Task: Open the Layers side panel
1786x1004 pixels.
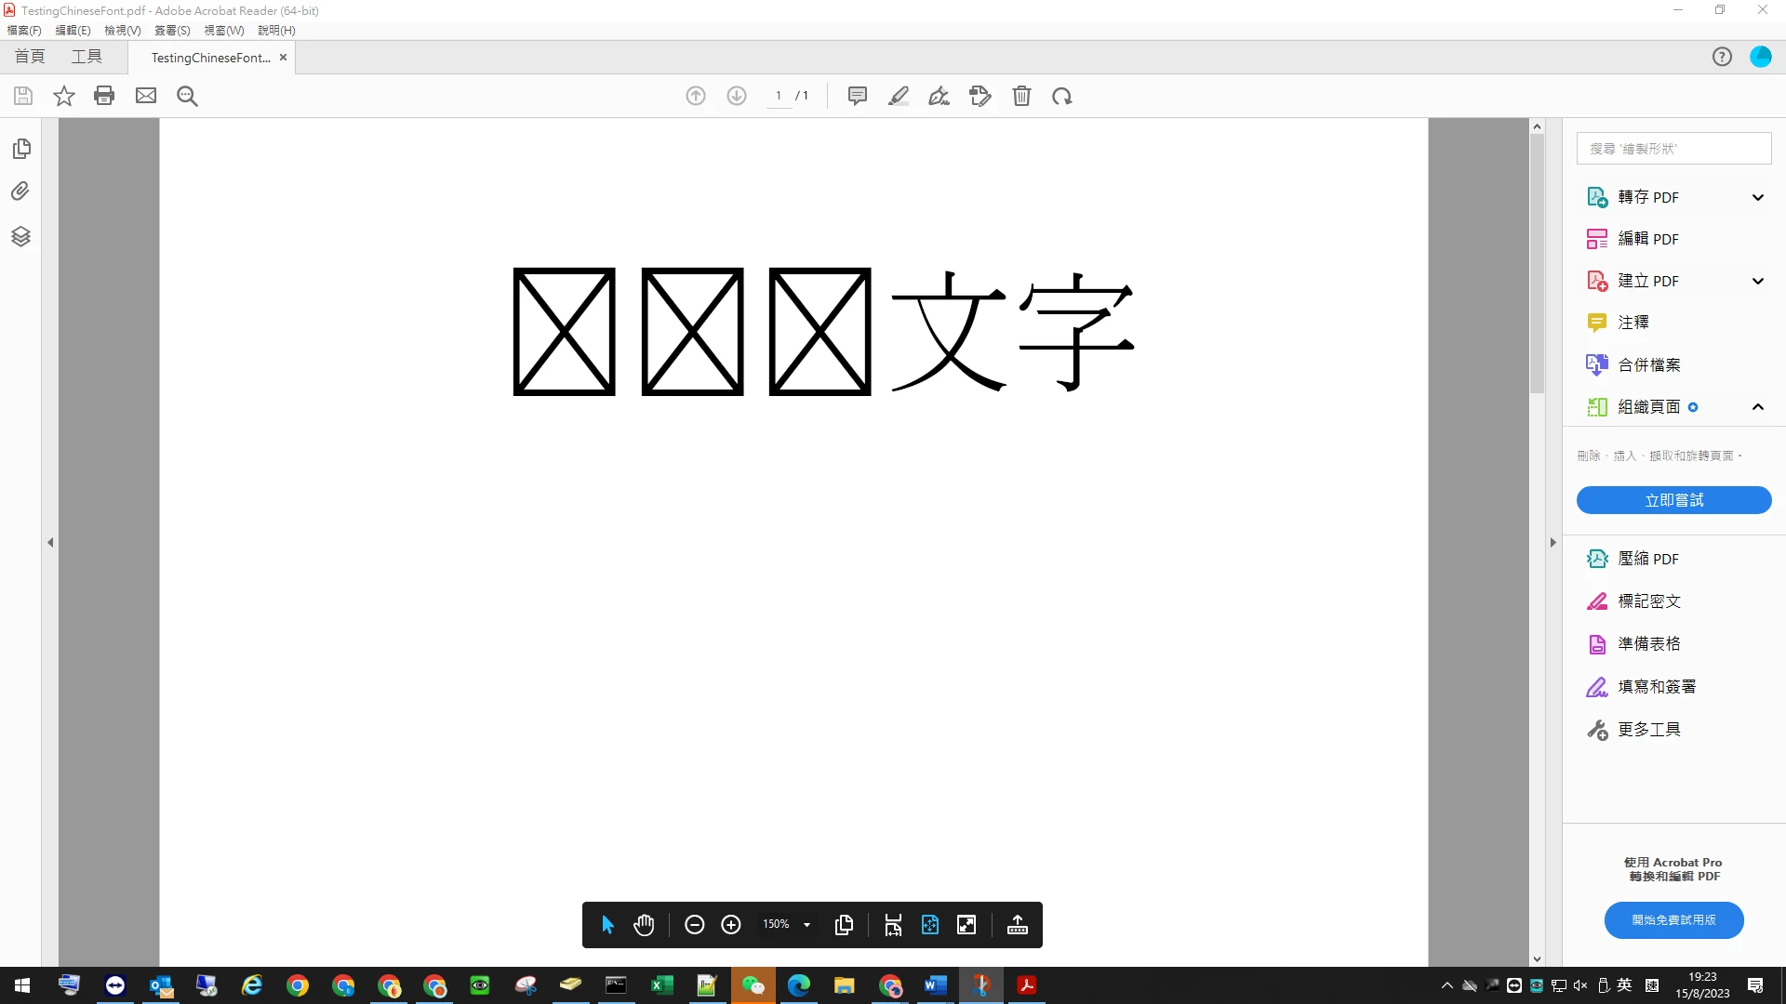Action: [x=20, y=236]
